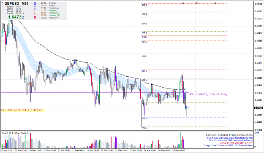264x153 pixels.
Task: Open the USD Flash Manufacturing PMI headline
Action: point(230,138)
